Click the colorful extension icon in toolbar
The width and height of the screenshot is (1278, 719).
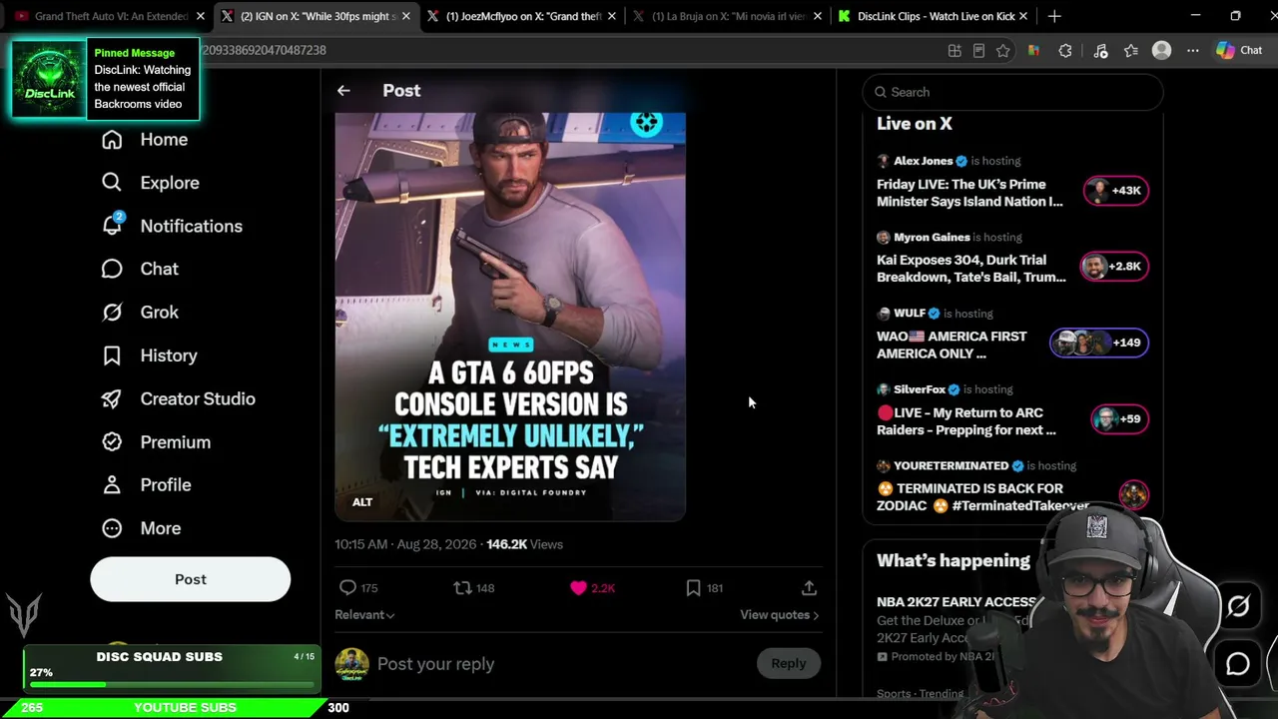click(x=1033, y=51)
